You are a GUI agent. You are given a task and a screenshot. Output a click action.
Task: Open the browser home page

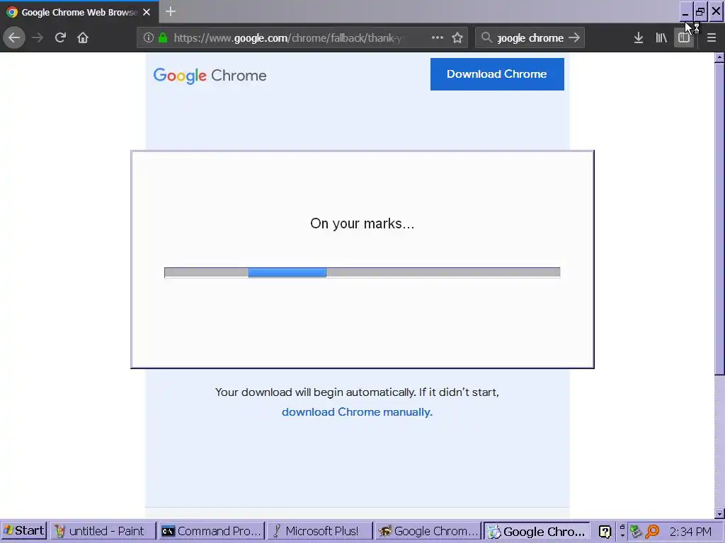83,37
